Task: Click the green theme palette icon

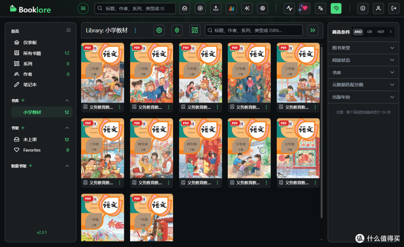Action: tap(336, 9)
